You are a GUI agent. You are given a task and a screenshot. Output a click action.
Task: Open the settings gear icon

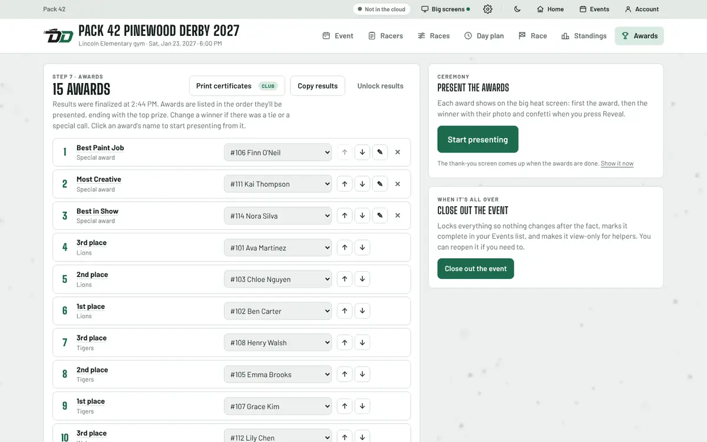click(x=488, y=9)
